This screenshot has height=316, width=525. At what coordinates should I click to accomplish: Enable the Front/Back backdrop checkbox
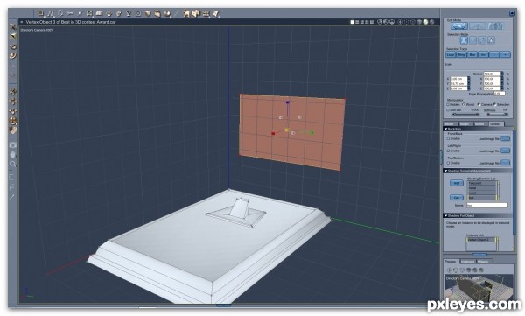pos(448,138)
